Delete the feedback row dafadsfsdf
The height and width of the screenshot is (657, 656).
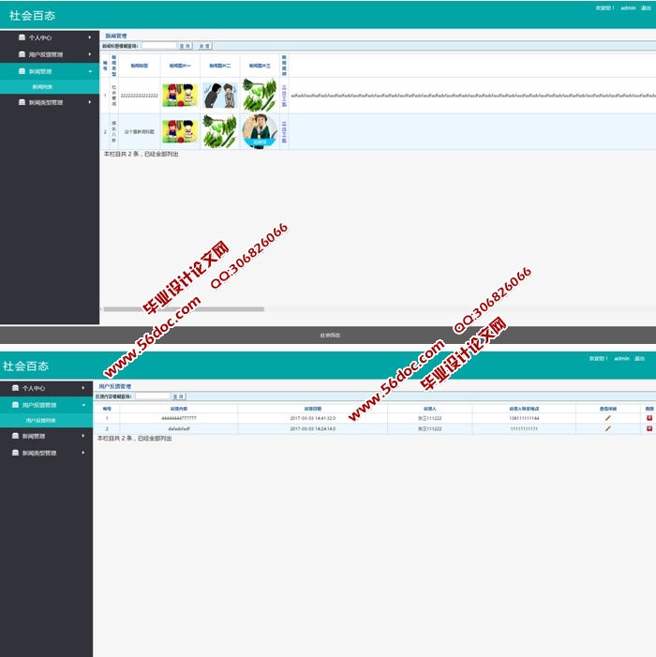pyautogui.click(x=649, y=428)
